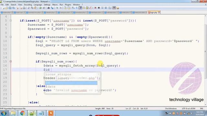
Task: Click the Save All toolbar icon
Action: tap(14, 8)
